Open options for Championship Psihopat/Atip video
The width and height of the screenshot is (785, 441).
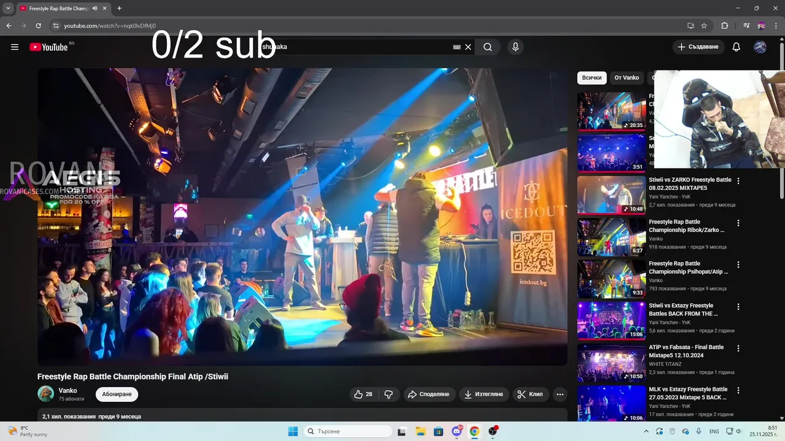point(738,265)
